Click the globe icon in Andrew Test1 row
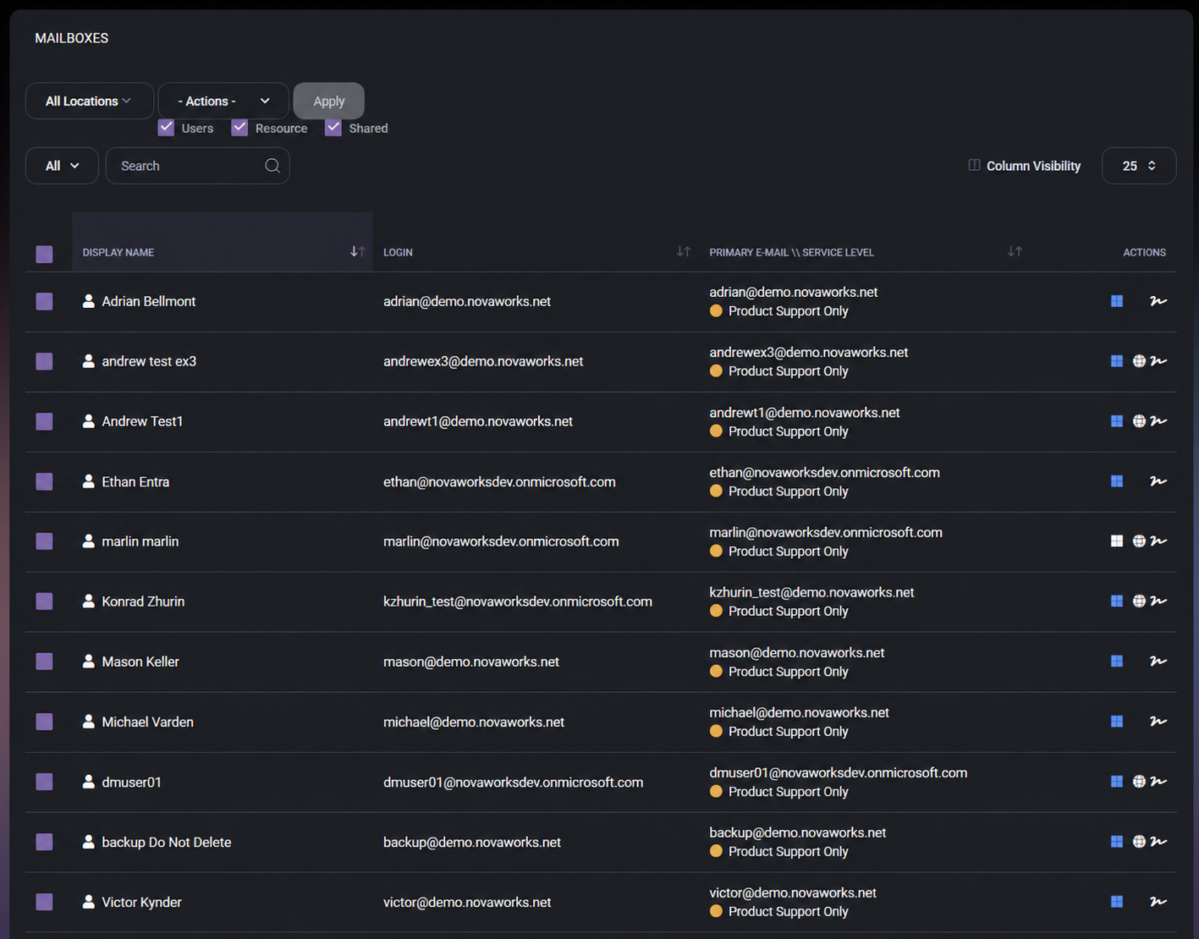This screenshot has height=939, width=1199. pyautogui.click(x=1139, y=421)
